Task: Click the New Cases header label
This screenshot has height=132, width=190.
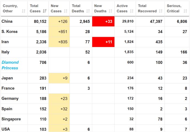Action: pos(56,8)
